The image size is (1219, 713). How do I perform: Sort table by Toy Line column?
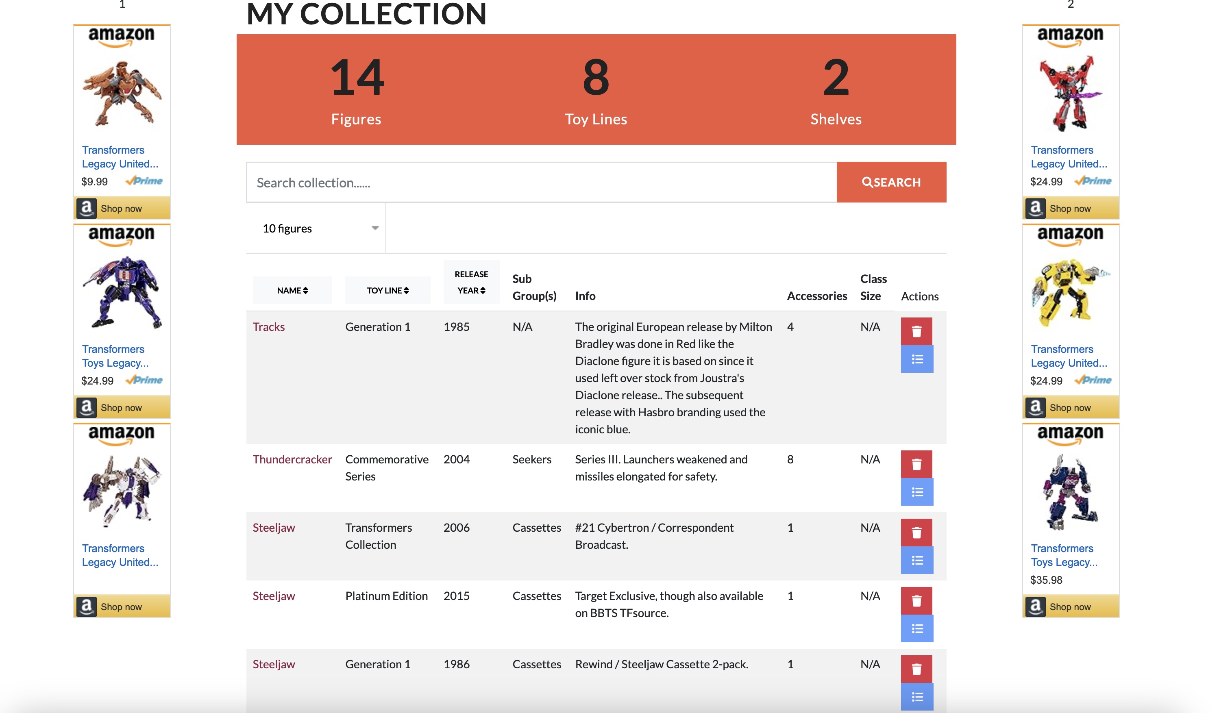387,290
